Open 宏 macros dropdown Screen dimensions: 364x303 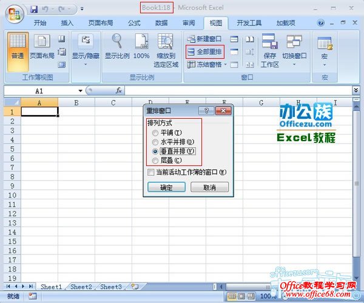325,51
